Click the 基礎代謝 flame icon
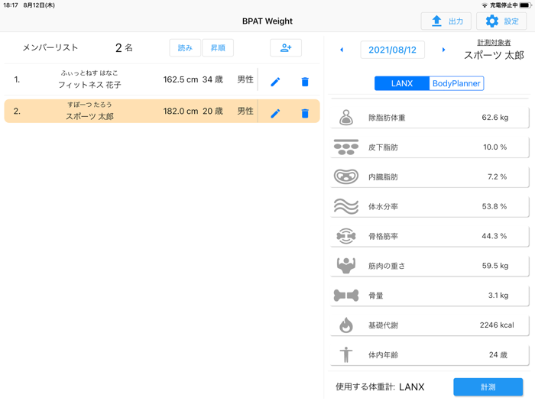 [346, 325]
